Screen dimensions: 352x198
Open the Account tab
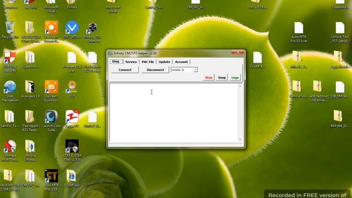(182, 62)
